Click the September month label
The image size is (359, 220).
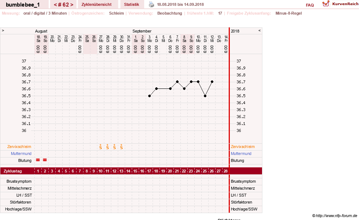[142, 31]
